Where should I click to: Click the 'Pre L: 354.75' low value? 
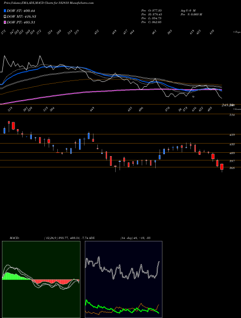(x=151, y=18)
